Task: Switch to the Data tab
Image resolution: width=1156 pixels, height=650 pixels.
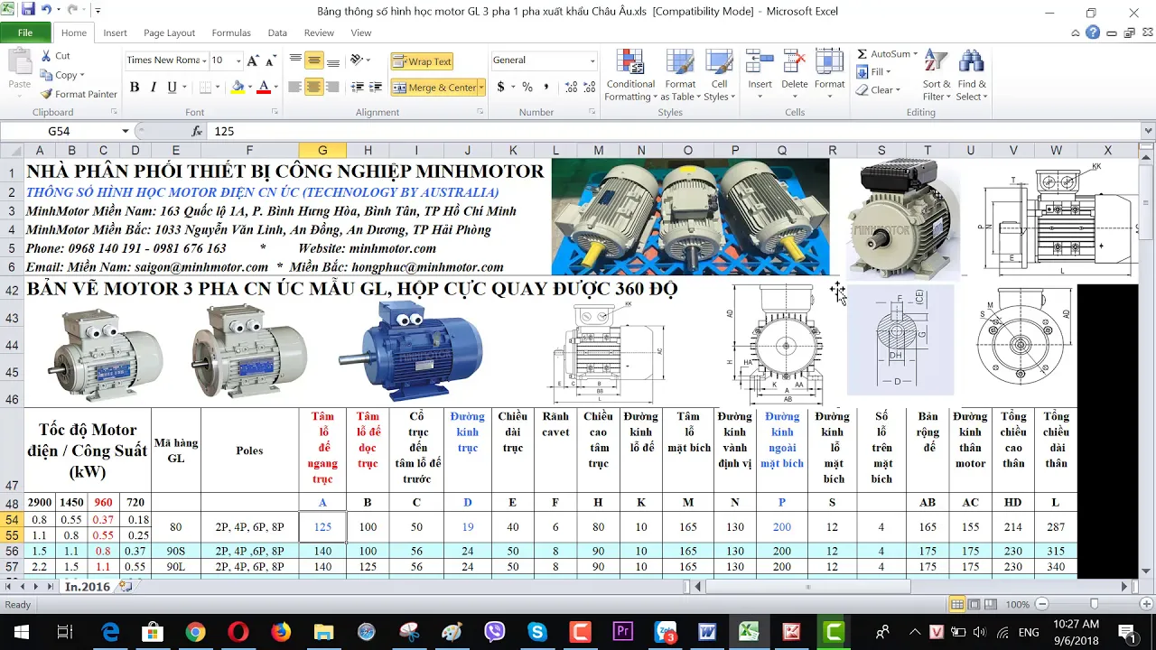Action: click(x=277, y=32)
